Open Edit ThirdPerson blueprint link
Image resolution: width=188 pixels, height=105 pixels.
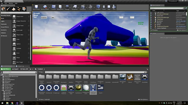coord(181,27)
